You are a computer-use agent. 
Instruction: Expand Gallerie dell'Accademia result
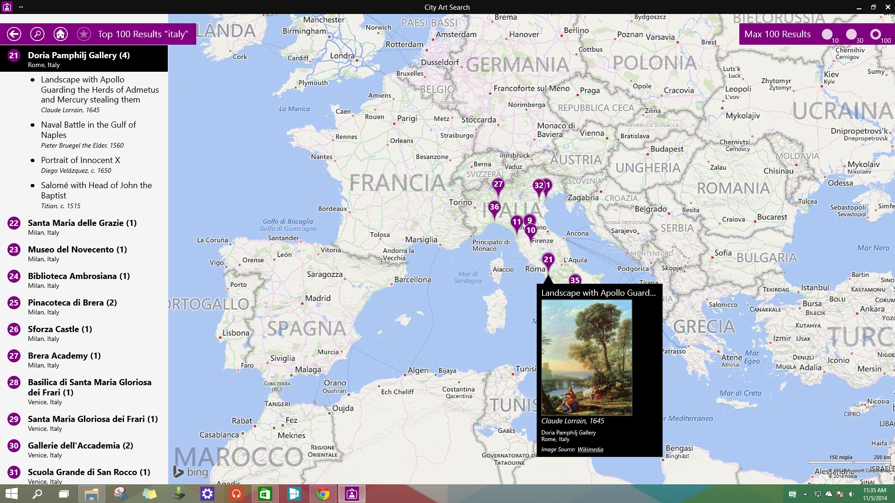(x=84, y=449)
